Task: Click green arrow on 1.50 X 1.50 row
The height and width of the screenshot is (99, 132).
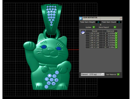Action: tap(116, 45)
